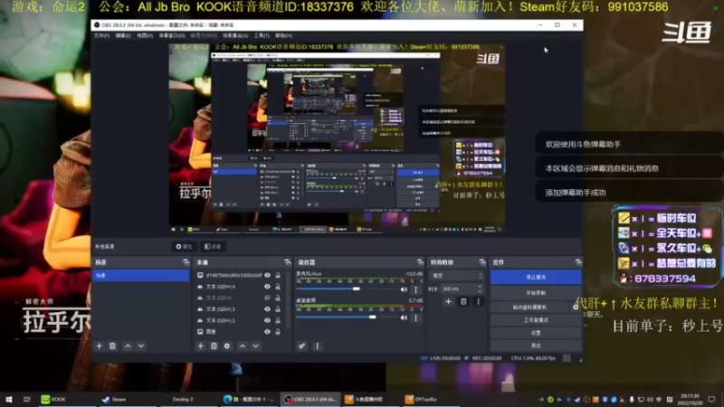Hide the 图像 source
724x407 pixels.
click(x=267, y=331)
